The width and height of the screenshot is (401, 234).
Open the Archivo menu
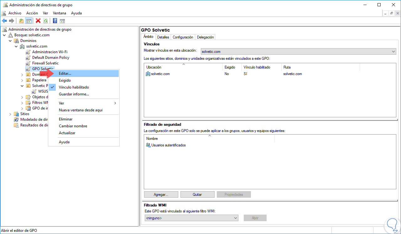[15, 13]
